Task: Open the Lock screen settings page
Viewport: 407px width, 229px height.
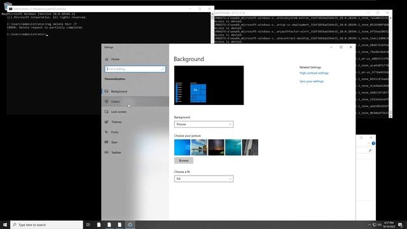Action: [135, 112]
